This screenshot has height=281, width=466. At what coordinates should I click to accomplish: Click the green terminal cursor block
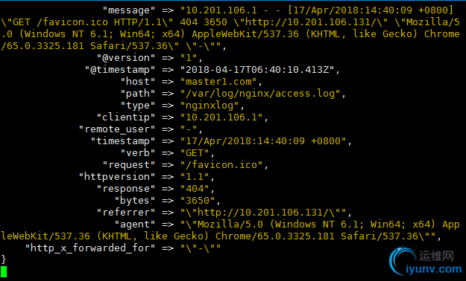[x=4, y=271]
